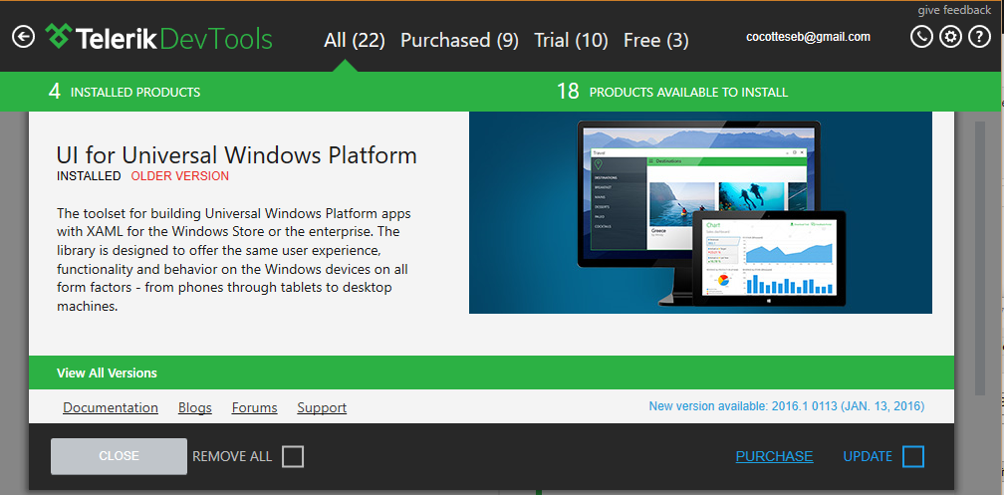
Task: Open the phone contact icon
Action: [921, 37]
